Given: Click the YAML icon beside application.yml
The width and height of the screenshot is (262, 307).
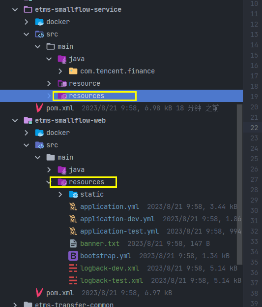Looking at the screenshot, I should (73, 206).
